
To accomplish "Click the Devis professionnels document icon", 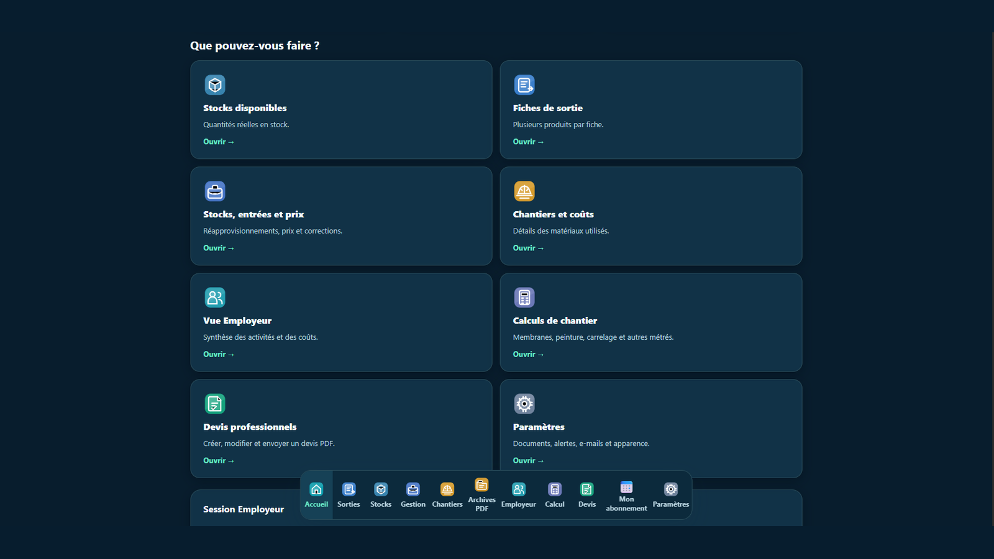I will [x=215, y=404].
